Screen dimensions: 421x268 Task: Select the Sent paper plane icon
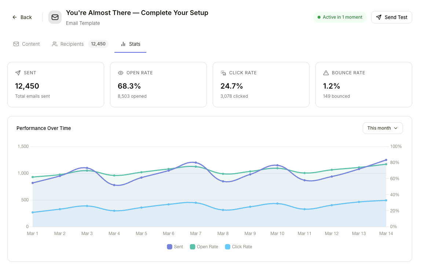pyautogui.click(x=17, y=72)
